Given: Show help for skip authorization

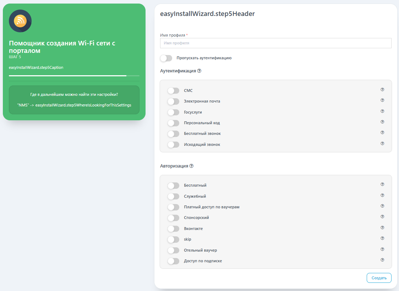Looking at the screenshot, I should pos(382,238).
